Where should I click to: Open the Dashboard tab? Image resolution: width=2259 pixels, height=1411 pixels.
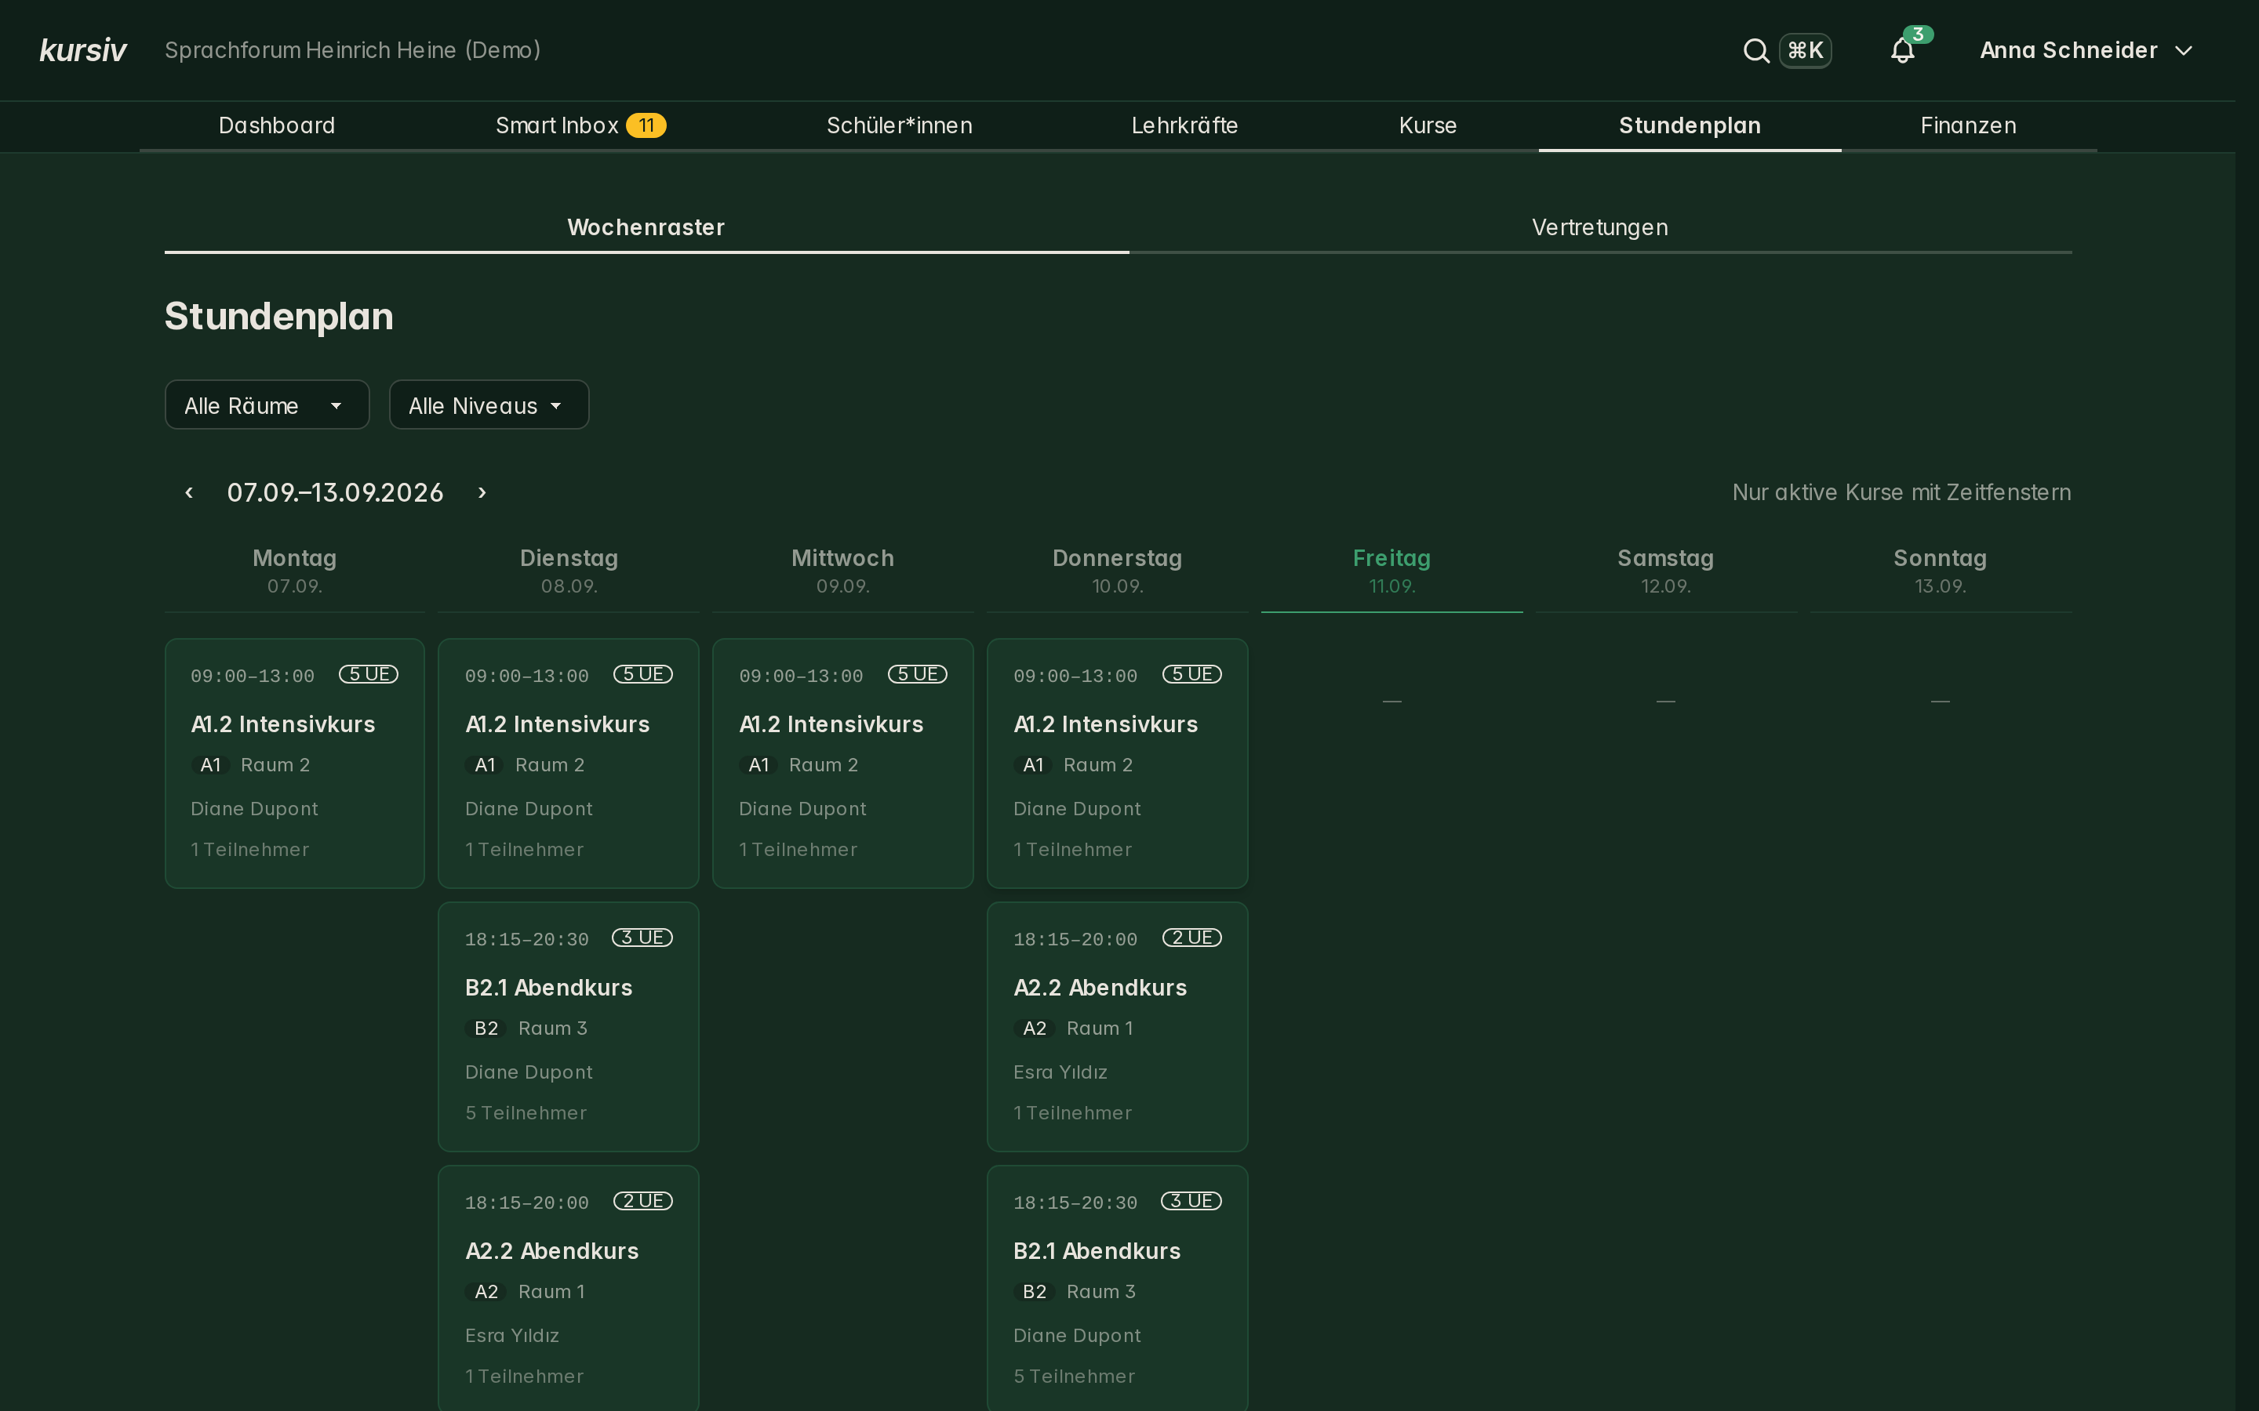pos(276,126)
